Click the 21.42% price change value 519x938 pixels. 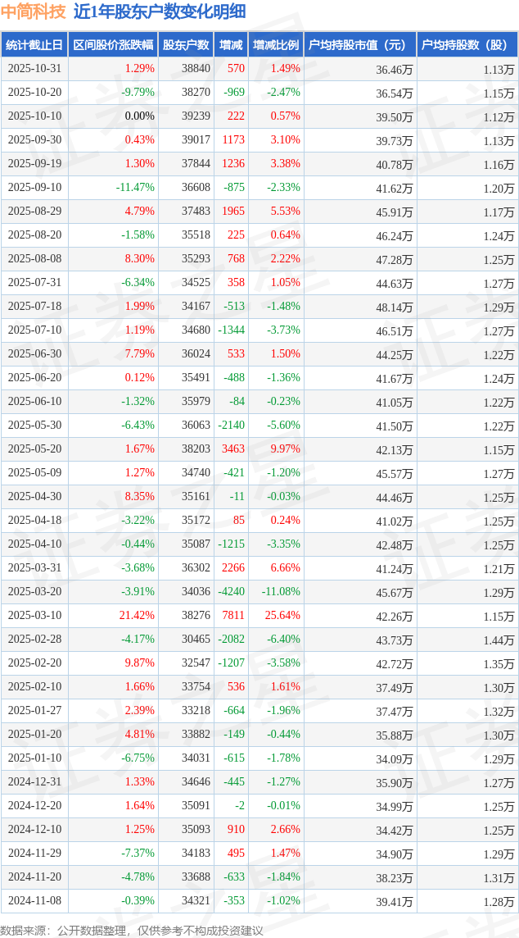point(135,615)
